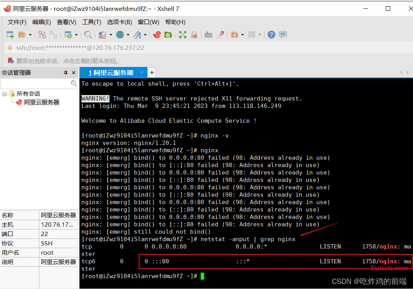Open the 文件(F) menu
The image size is (413, 289).
point(17,22)
